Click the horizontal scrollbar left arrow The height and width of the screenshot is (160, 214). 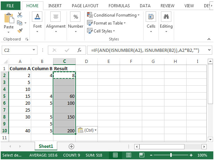click(137, 147)
